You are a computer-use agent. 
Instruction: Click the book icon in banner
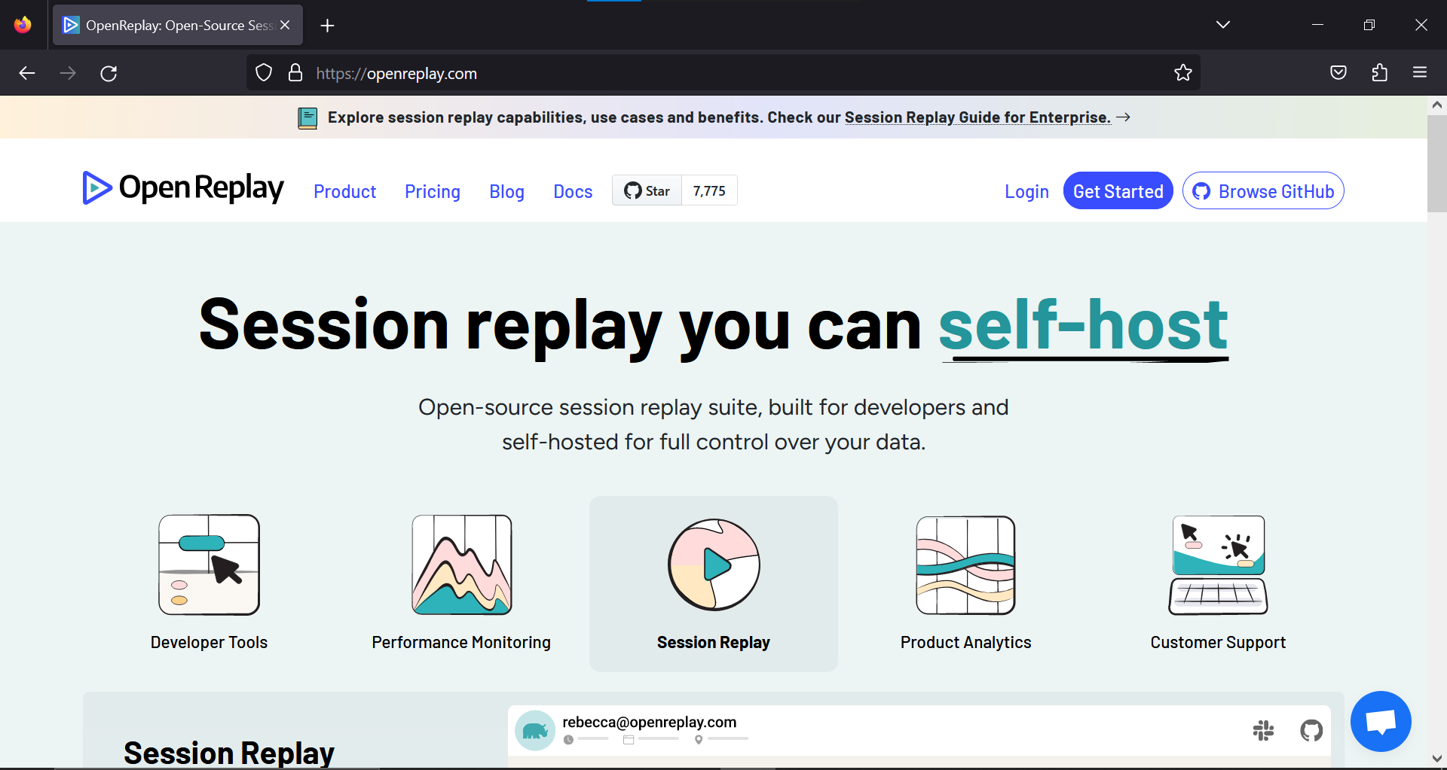(307, 118)
